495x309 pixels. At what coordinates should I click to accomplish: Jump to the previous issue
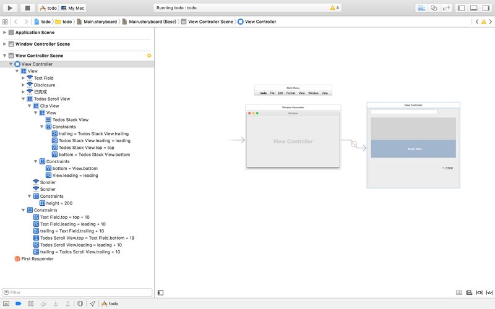pos(476,22)
